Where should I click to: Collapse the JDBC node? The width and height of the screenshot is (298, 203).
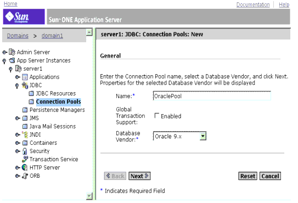17,86
